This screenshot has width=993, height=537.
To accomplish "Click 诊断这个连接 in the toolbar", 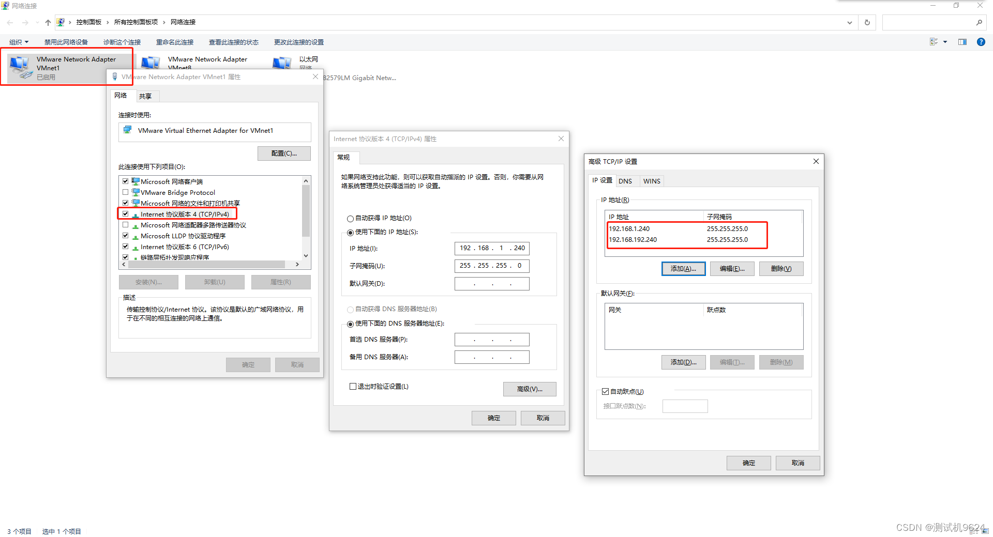I will pyautogui.click(x=122, y=42).
